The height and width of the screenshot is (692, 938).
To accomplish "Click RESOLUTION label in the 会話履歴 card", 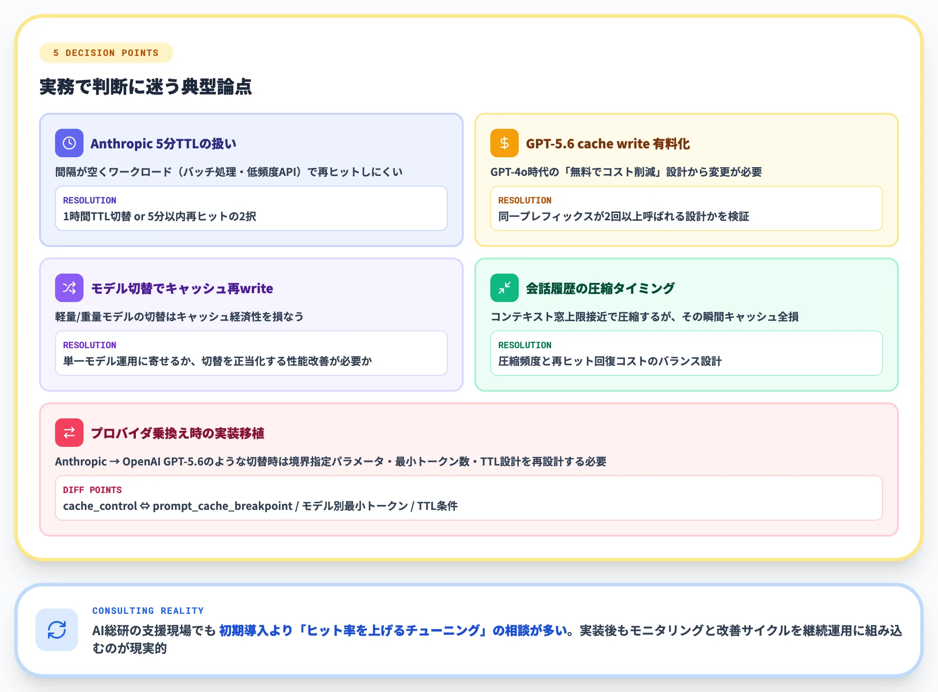I will [525, 345].
